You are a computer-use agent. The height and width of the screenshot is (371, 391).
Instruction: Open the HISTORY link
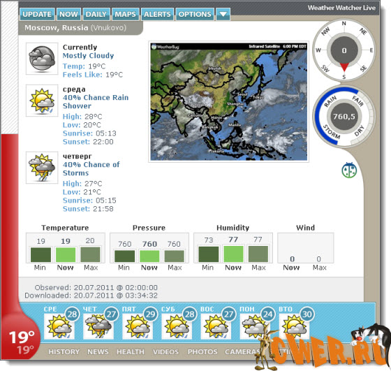click(64, 352)
